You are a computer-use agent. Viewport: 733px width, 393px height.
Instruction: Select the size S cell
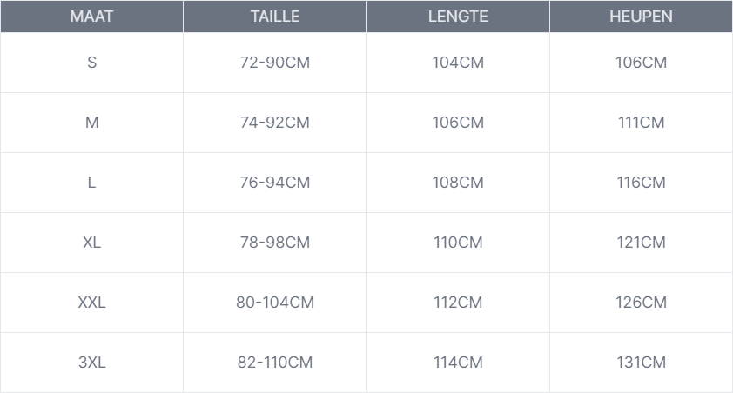click(91, 63)
